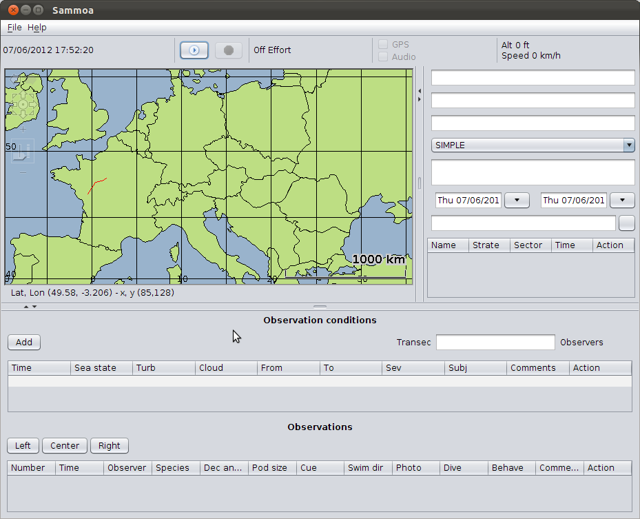Click the Name column header
The height and width of the screenshot is (519, 640).
tap(448, 245)
